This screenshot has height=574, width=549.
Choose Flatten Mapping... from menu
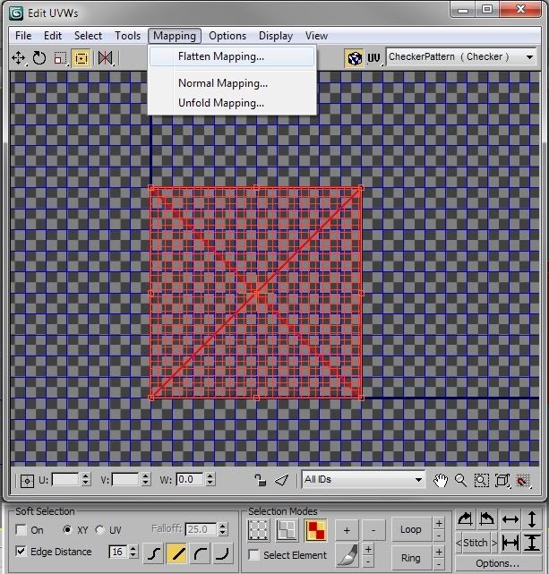tap(221, 56)
